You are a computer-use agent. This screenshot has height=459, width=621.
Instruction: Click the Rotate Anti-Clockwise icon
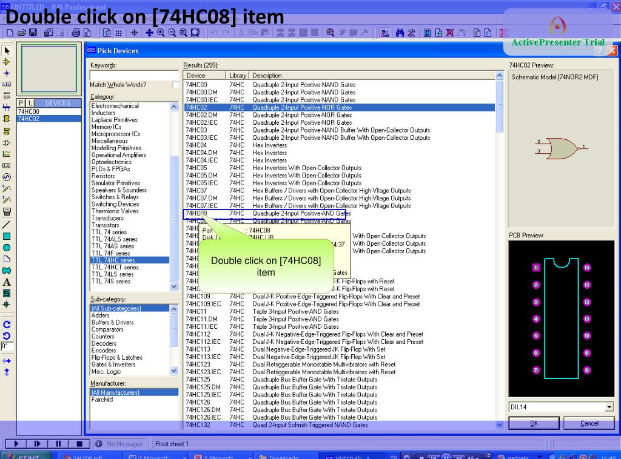pyautogui.click(x=7, y=336)
